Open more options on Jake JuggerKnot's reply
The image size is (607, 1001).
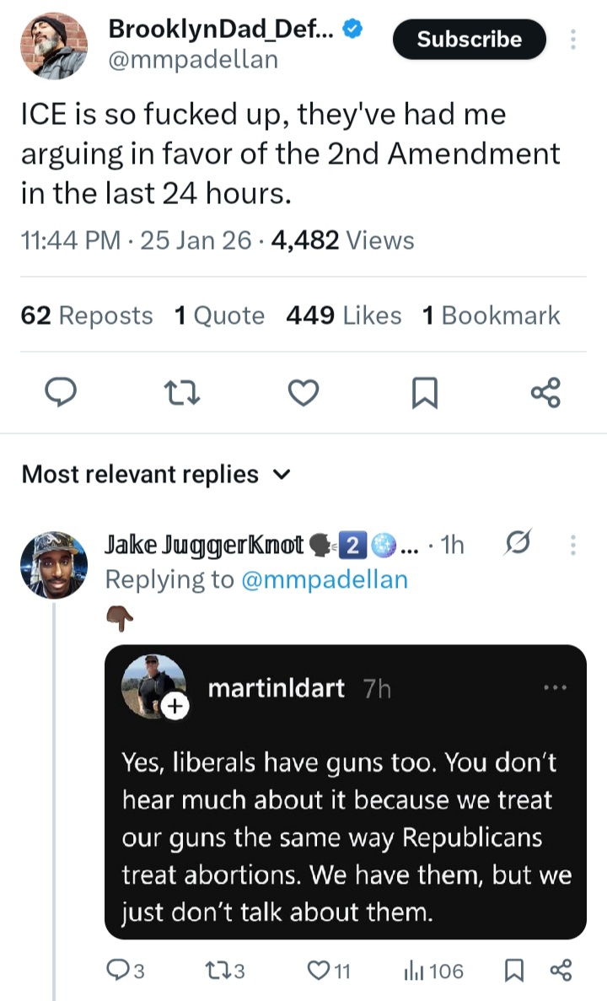(573, 546)
